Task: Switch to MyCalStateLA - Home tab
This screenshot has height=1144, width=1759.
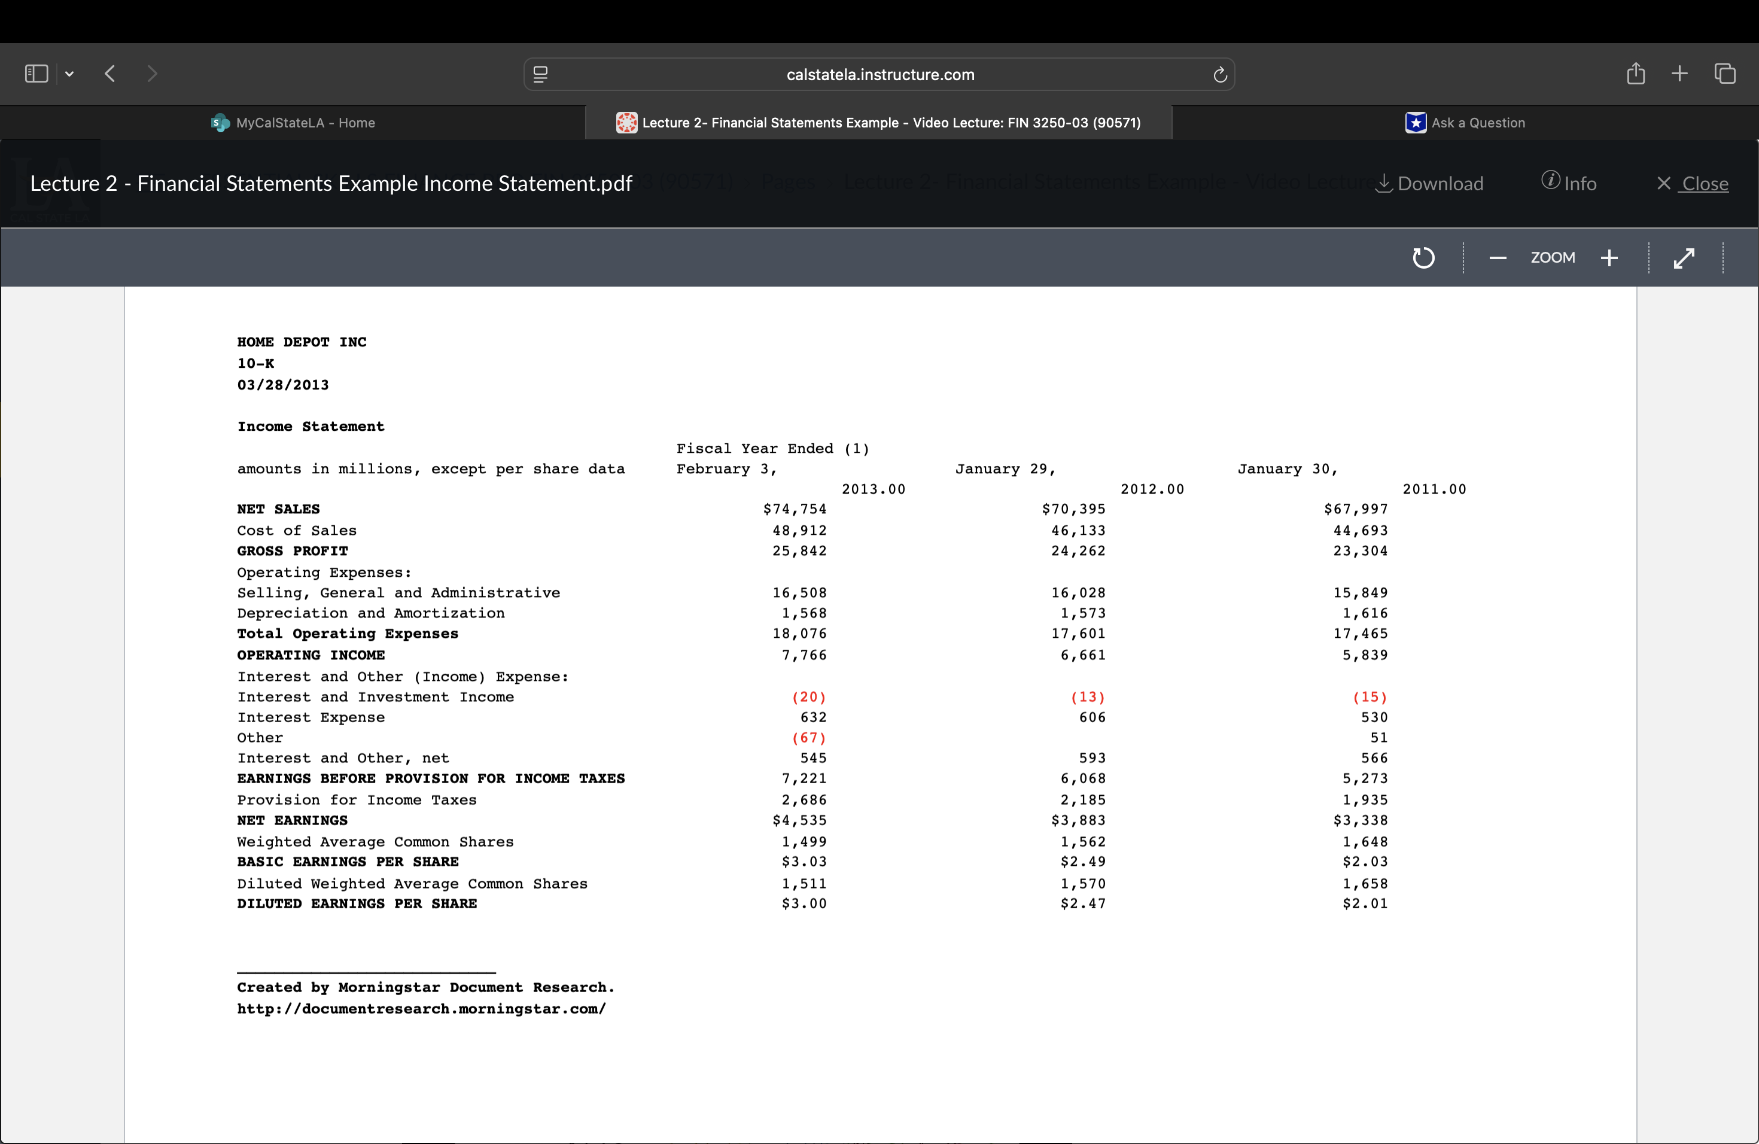Action: 293,123
